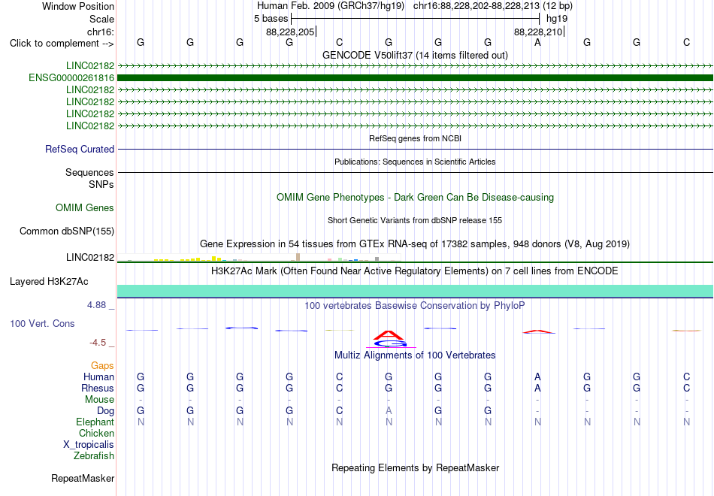
Task: Click the stacked red A/blue G PhyloP logo
Action: tap(390, 339)
